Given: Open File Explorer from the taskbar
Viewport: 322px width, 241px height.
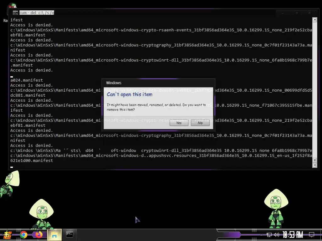Looking at the screenshot, I should pyautogui.click(x=54, y=235).
